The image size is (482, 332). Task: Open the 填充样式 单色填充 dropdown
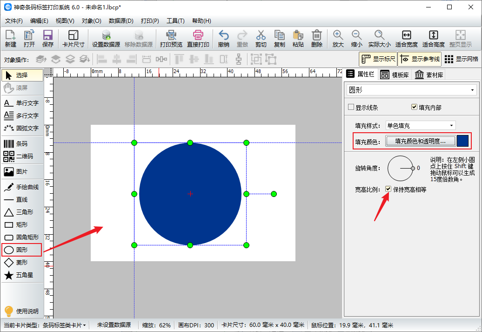point(421,126)
